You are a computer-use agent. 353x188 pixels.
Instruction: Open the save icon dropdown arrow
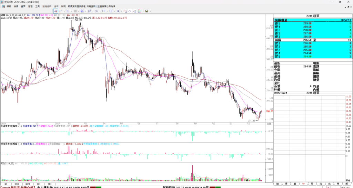click(150, 11)
